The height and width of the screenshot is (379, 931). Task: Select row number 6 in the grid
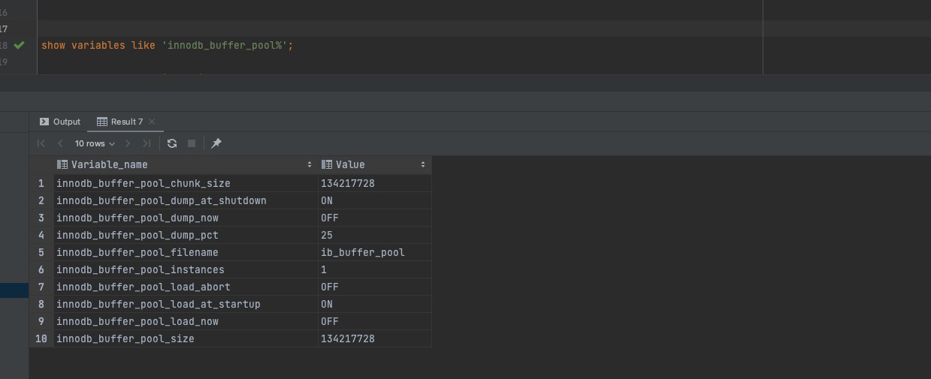point(41,270)
